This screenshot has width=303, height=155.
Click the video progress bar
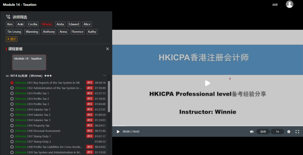tap(208, 126)
